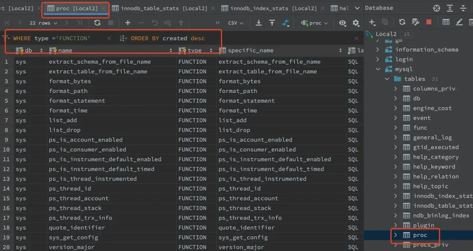Select the help_topic table in tree
The width and height of the screenshot is (473, 251).
coord(430,186)
